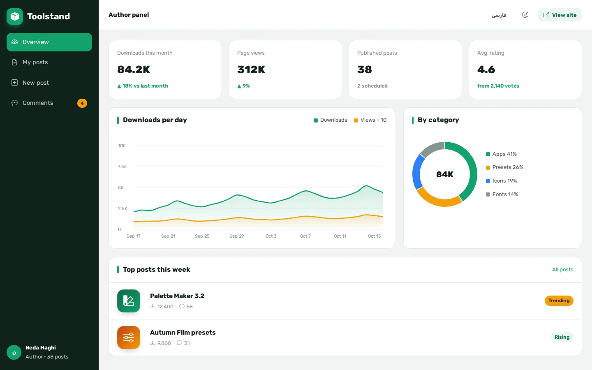The width and height of the screenshot is (592, 370).
Task: Click download icon beside 12,400
Action: coord(153,306)
